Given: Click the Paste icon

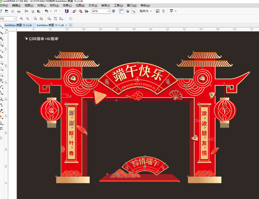Looking at the screenshot, I should 39,11.
